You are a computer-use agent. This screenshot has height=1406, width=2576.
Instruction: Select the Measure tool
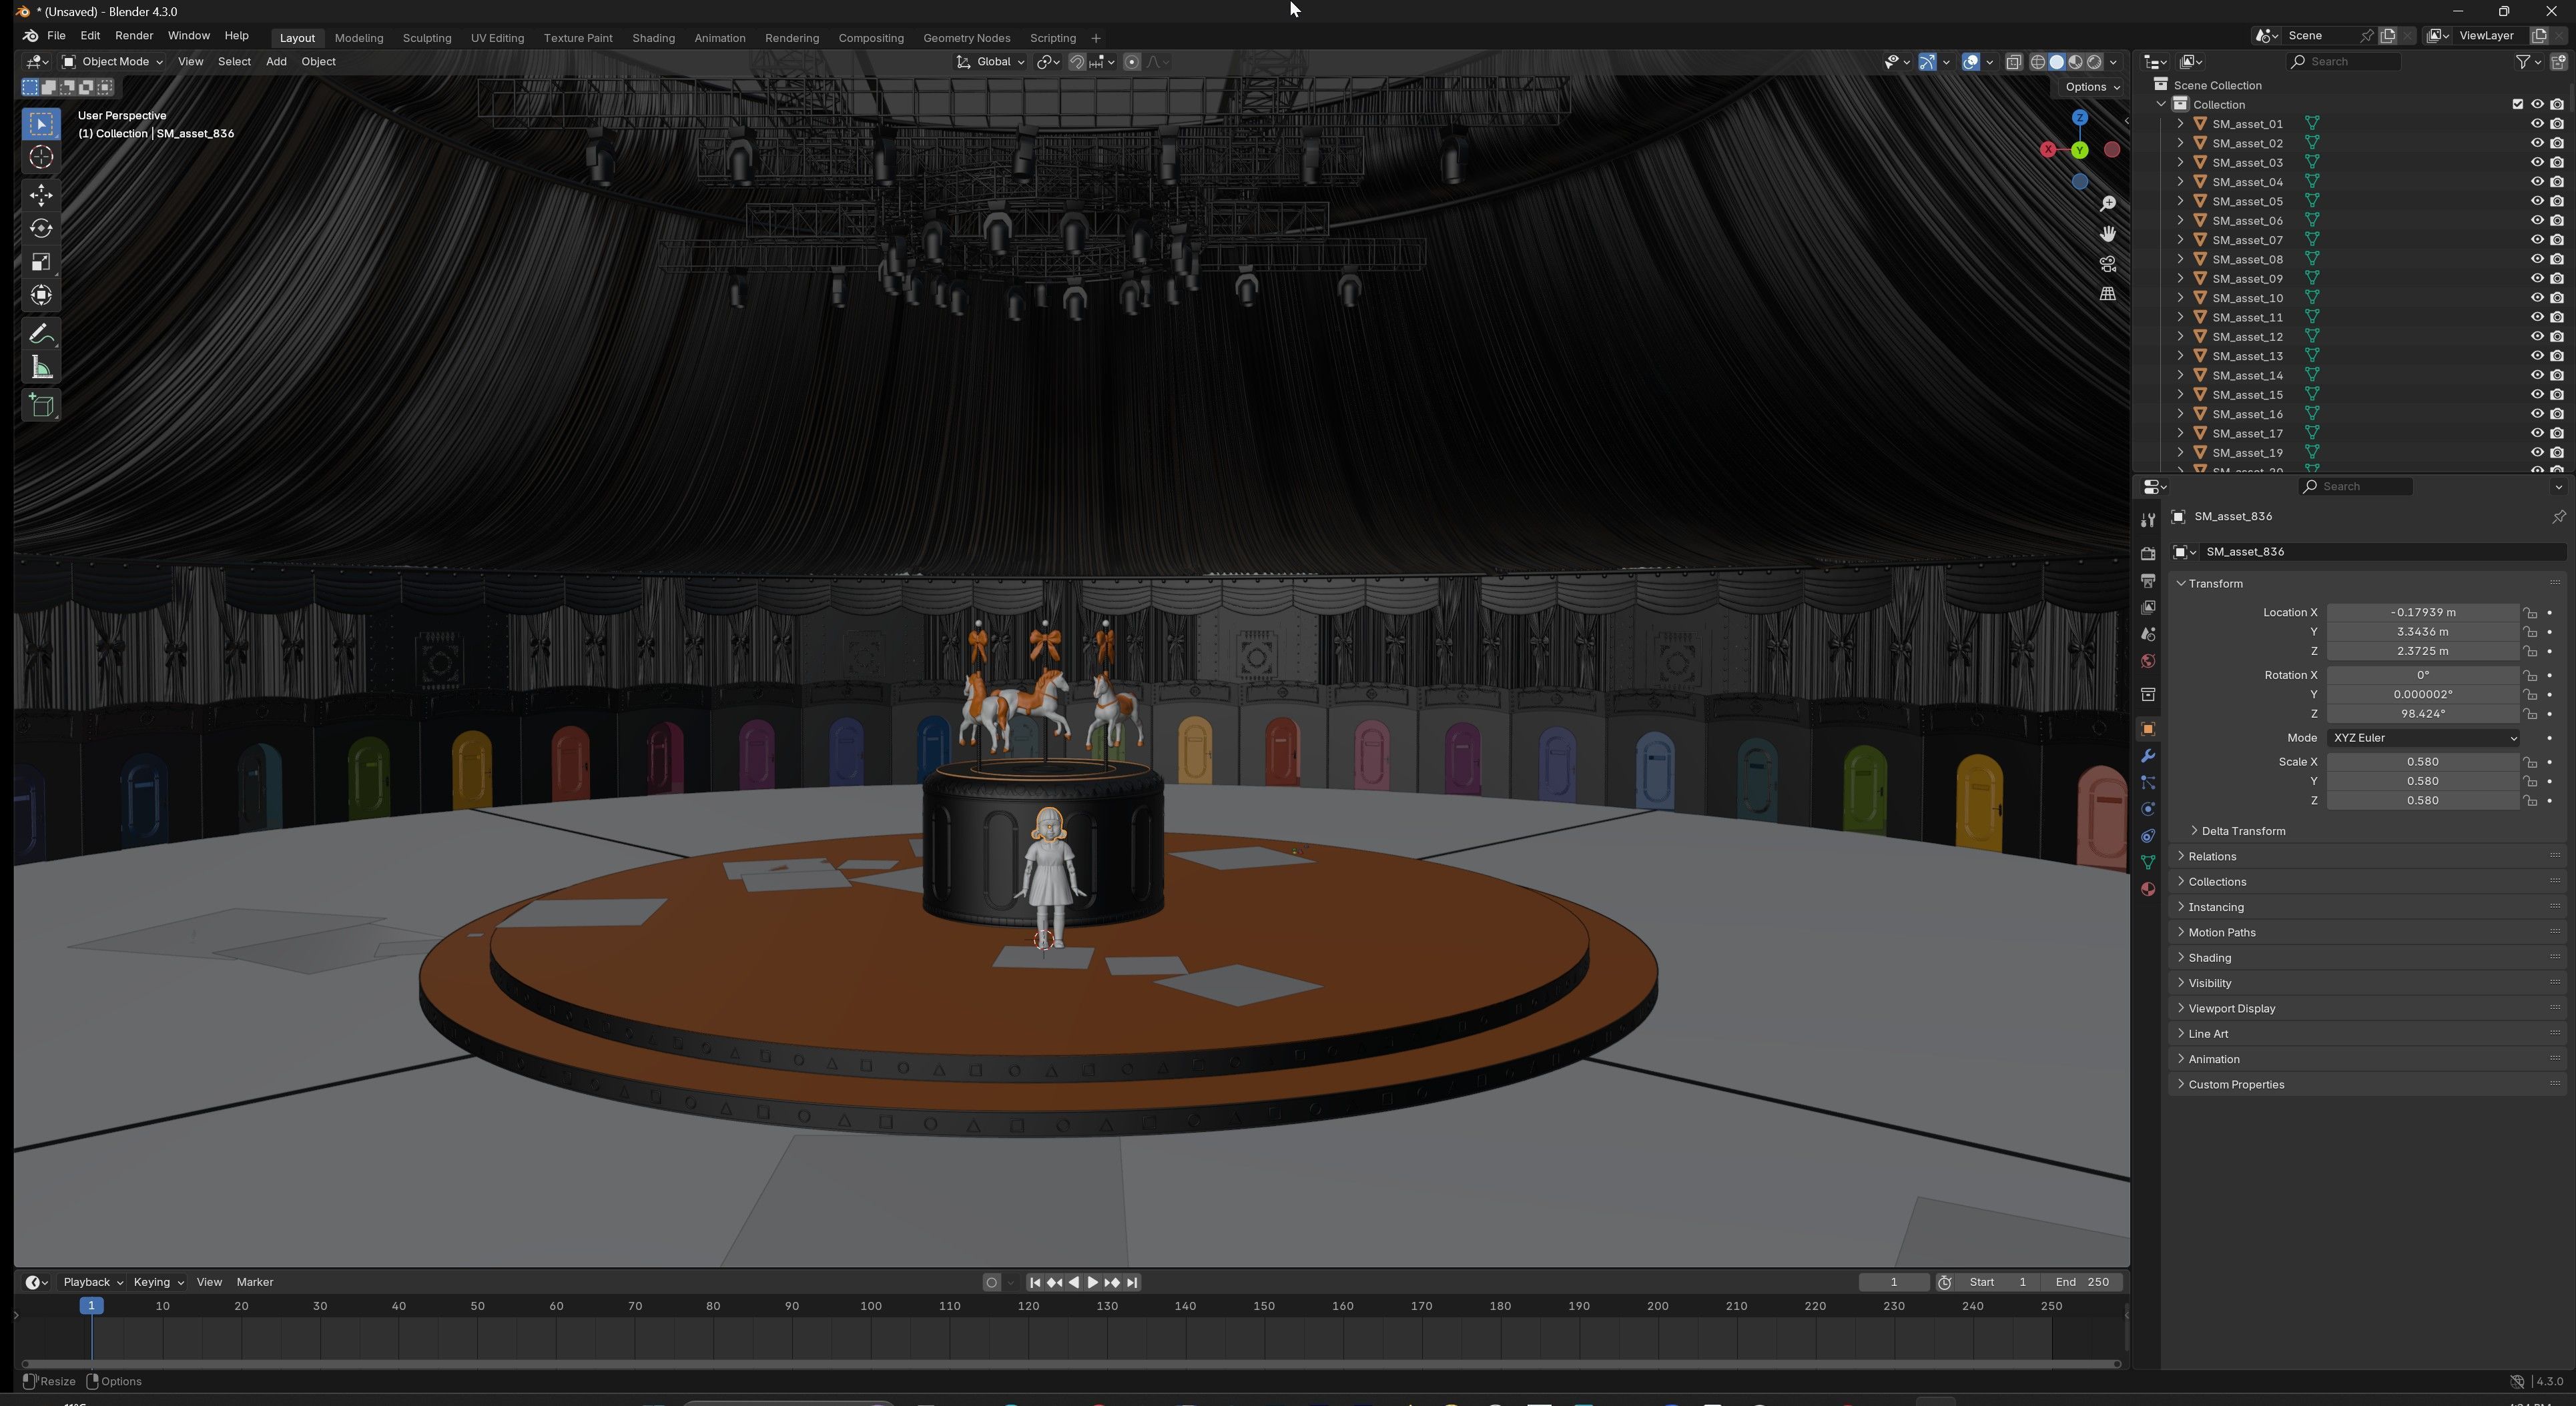pos(41,368)
